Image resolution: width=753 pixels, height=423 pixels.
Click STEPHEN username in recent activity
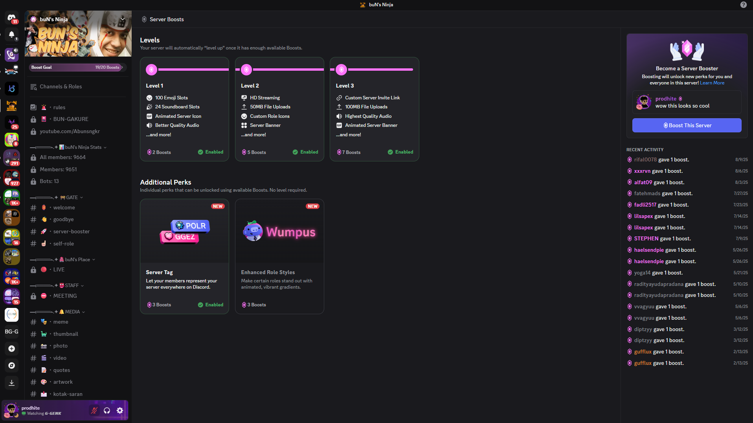click(646, 239)
